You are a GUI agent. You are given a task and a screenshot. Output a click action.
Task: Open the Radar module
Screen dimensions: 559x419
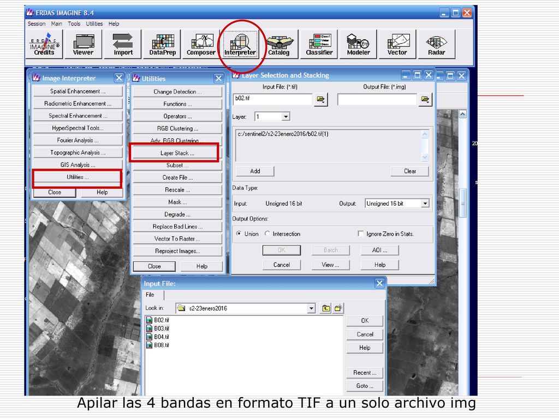point(436,44)
